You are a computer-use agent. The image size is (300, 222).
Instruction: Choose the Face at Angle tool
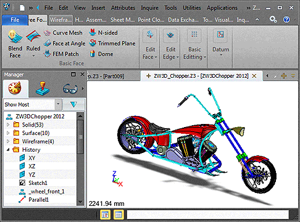pos(64,43)
